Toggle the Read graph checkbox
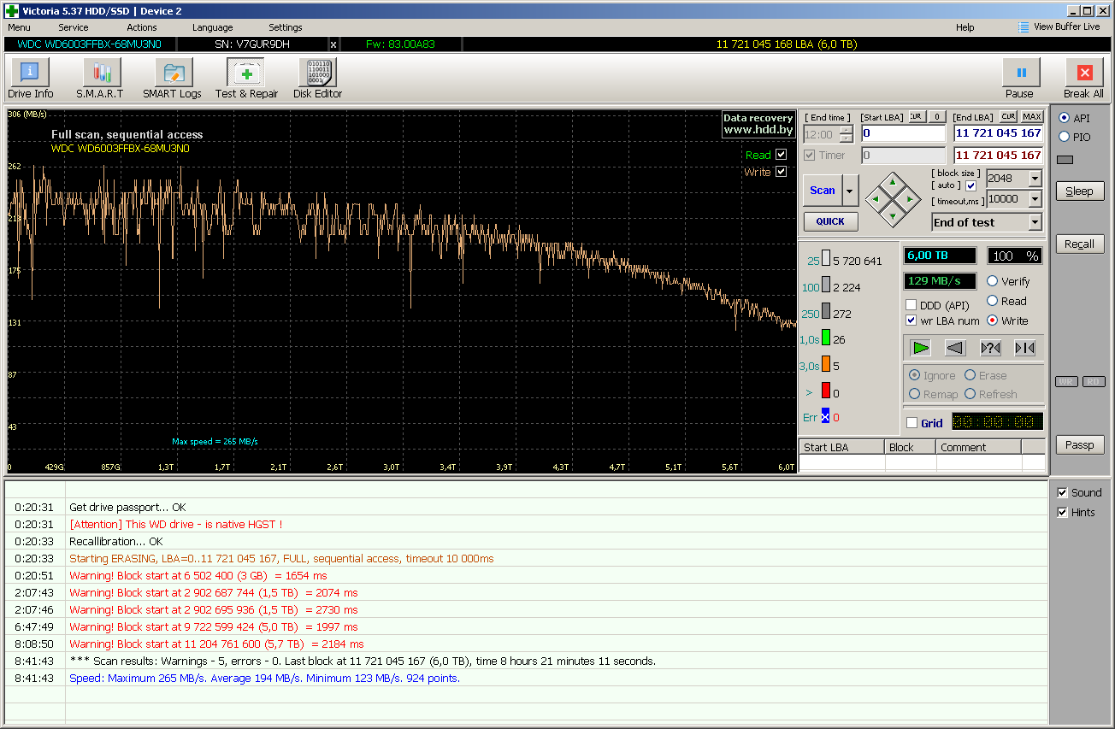This screenshot has height=729, width=1115. (x=781, y=155)
